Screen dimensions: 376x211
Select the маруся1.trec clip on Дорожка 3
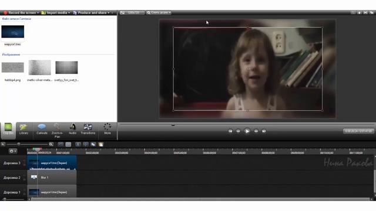[x=52, y=163]
